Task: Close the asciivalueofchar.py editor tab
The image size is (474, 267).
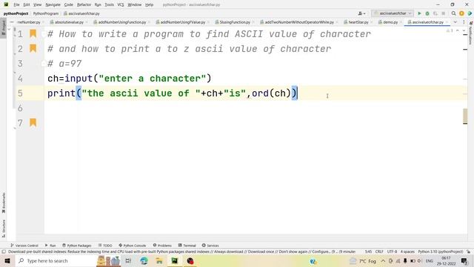Action: pos(447,22)
